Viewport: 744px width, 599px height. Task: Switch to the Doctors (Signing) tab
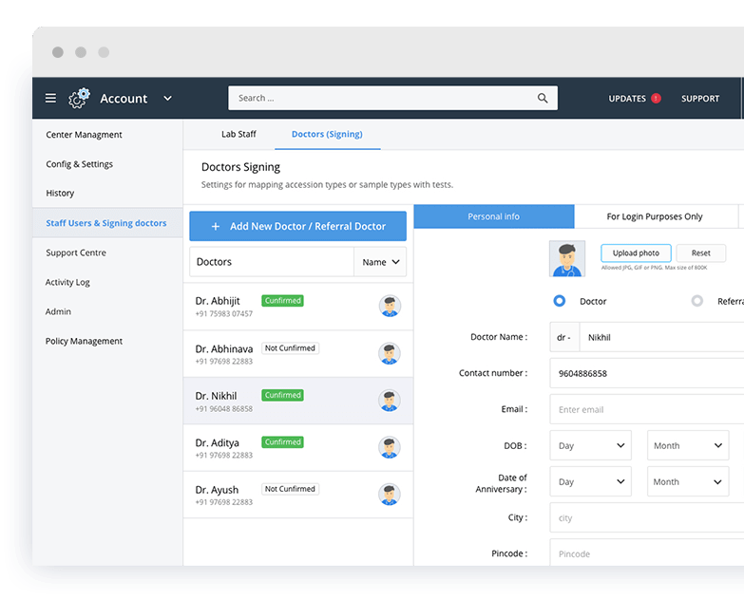[x=327, y=134]
